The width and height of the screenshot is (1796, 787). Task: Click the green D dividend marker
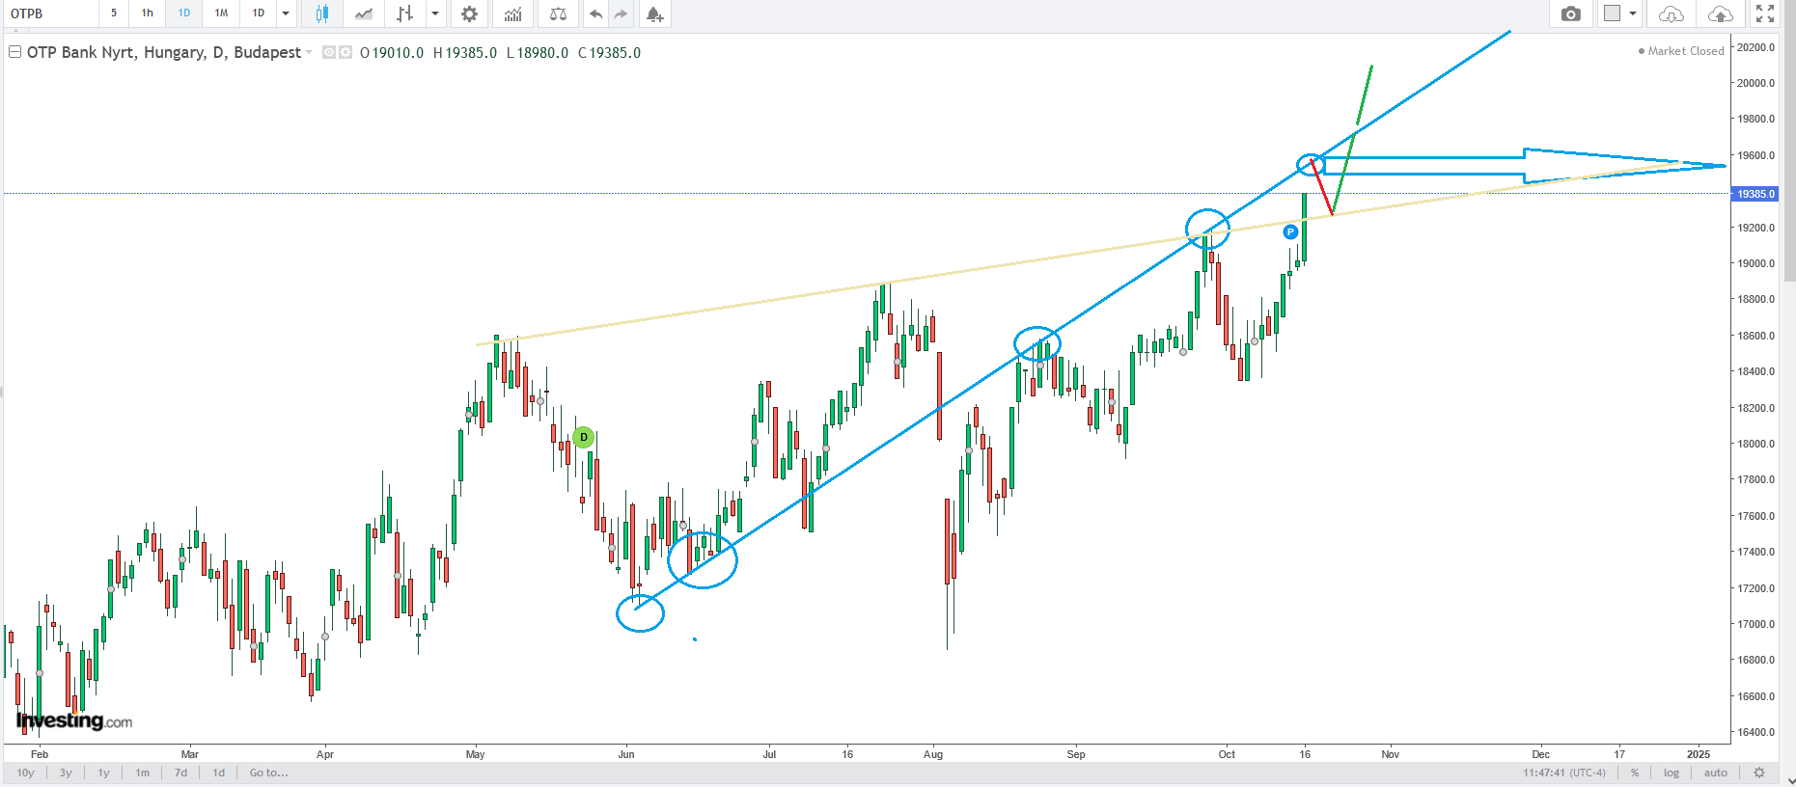583,437
